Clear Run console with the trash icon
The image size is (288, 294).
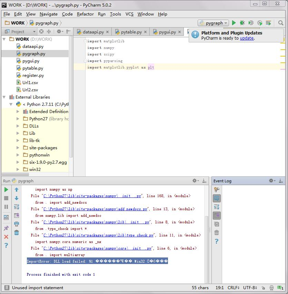17,233
